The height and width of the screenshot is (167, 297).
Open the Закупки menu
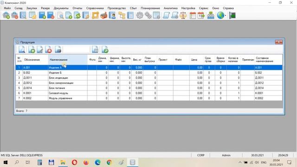point(32,8)
